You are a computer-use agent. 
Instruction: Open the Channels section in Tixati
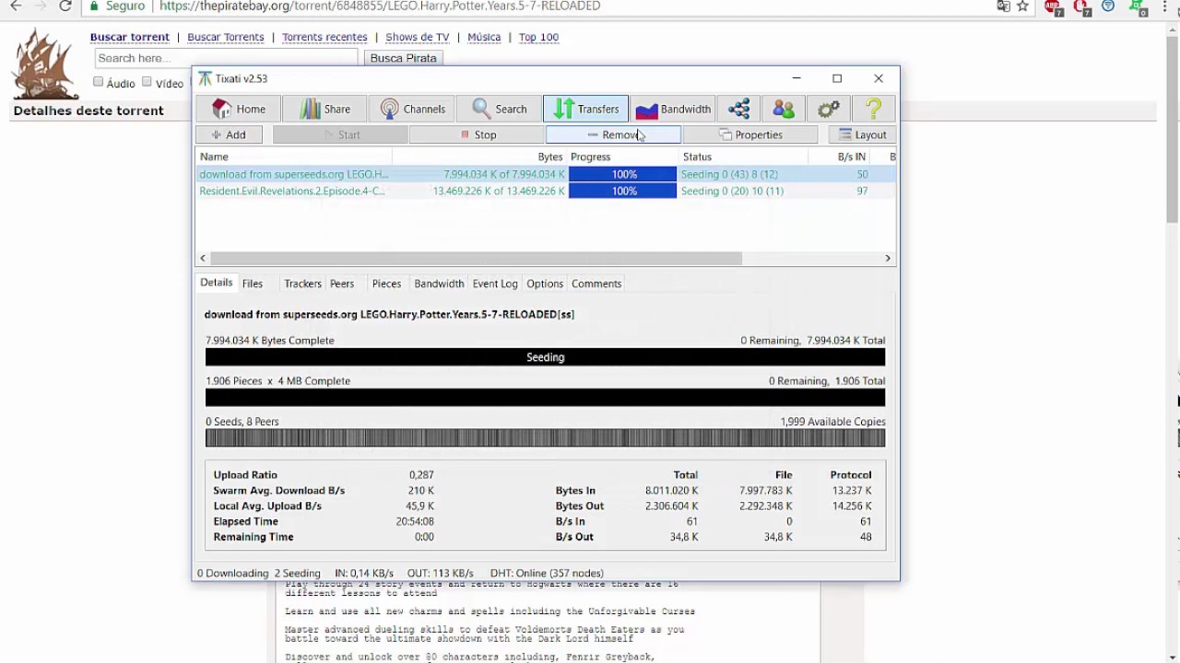pos(412,109)
